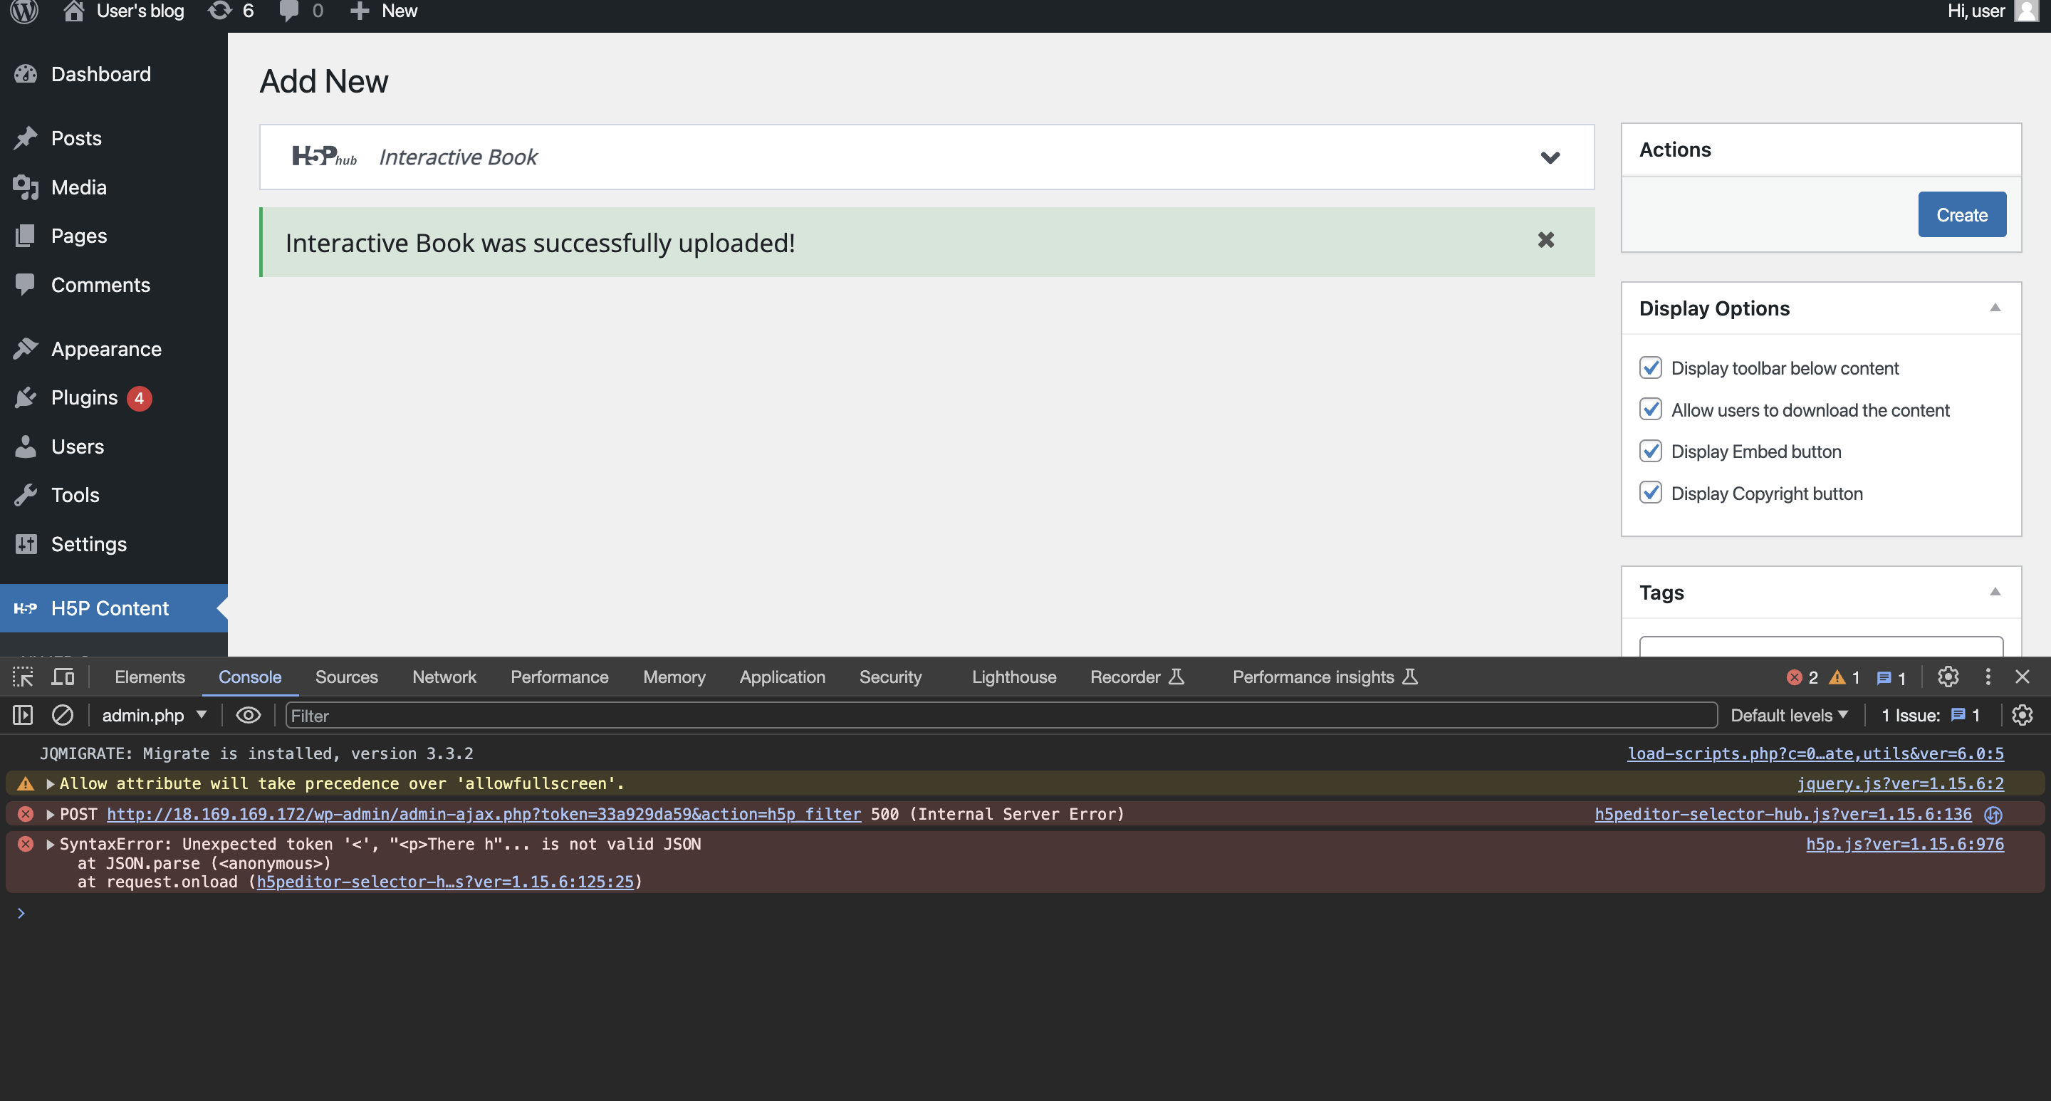Screen dimensions: 2051x1101
Task: Open the Interactive Book content type dropdown
Action: 1550,157
